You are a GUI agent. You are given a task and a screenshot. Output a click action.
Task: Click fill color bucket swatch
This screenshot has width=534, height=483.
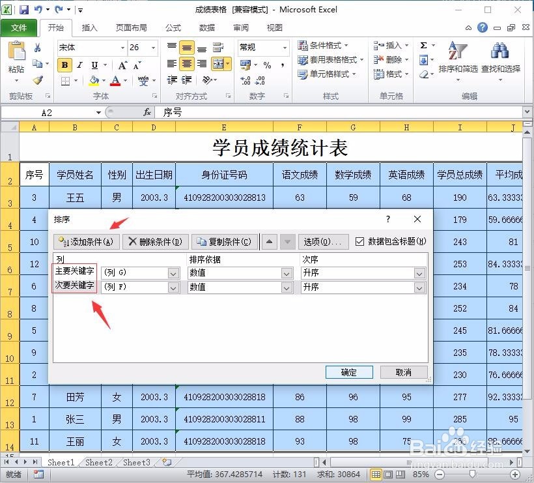pyautogui.click(x=94, y=81)
